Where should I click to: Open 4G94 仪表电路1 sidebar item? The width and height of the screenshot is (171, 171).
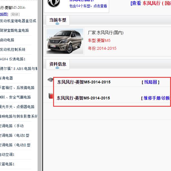coord(13,59)
